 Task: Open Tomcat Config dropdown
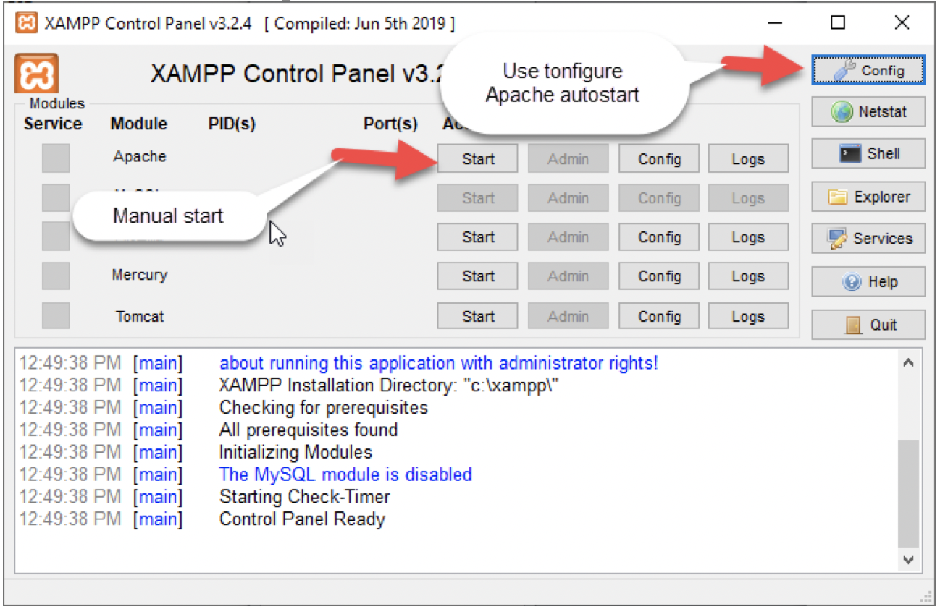click(658, 316)
